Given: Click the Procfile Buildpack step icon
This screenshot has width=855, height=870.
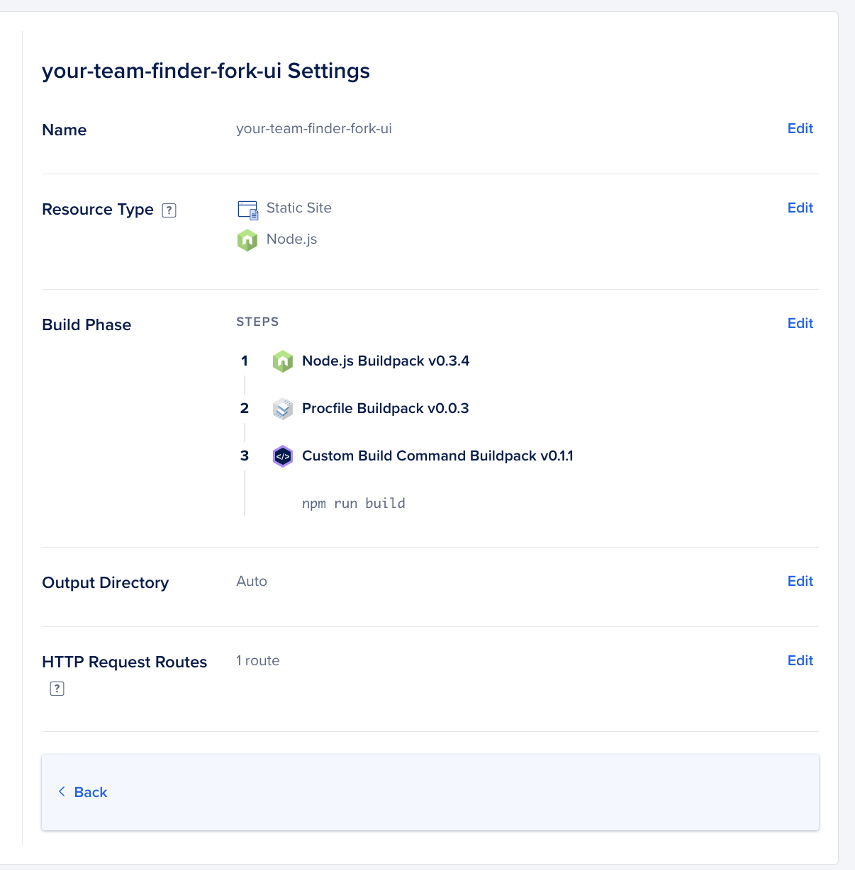Looking at the screenshot, I should pyautogui.click(x=283, y=409).
